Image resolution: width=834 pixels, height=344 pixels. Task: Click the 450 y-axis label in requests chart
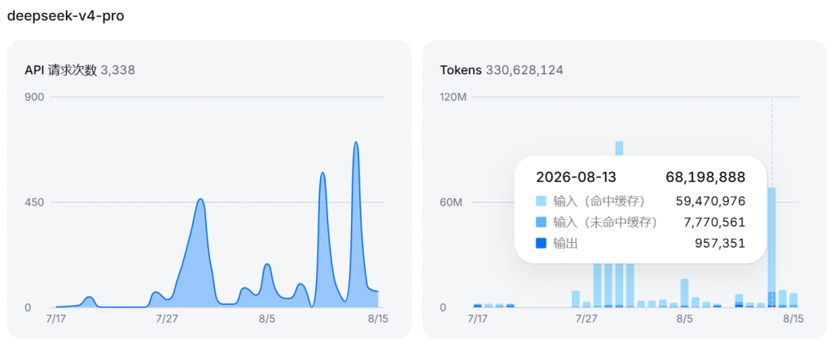pyautogui.click(x=34, y=202)
